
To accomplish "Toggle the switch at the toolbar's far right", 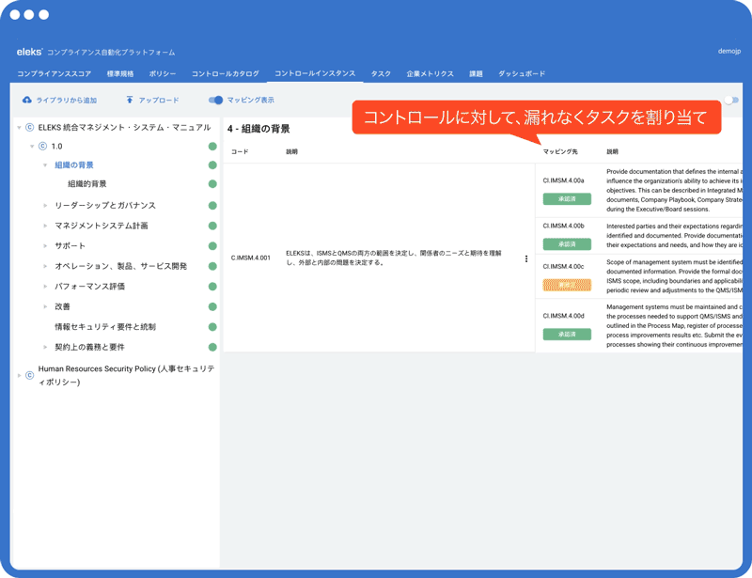I will click(x=731, y=100).
